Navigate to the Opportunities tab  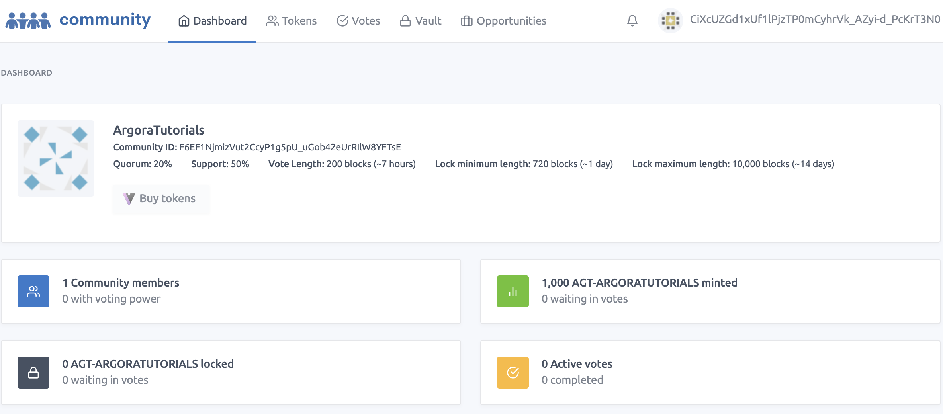(503, 21)
